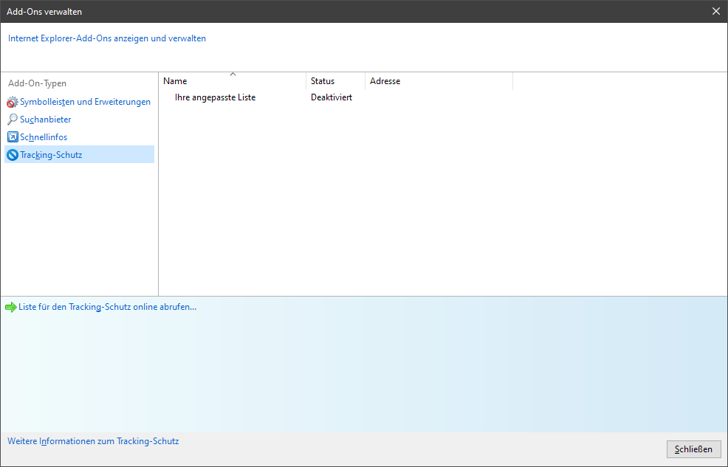The width and height of the screenshot is (728, 467).
Task: Open Weitere Informationen zum Tracking-Schutz link
Action: (x=93, y=441)
